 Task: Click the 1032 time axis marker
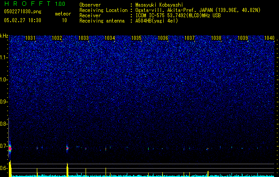click(x=57, y=38)
